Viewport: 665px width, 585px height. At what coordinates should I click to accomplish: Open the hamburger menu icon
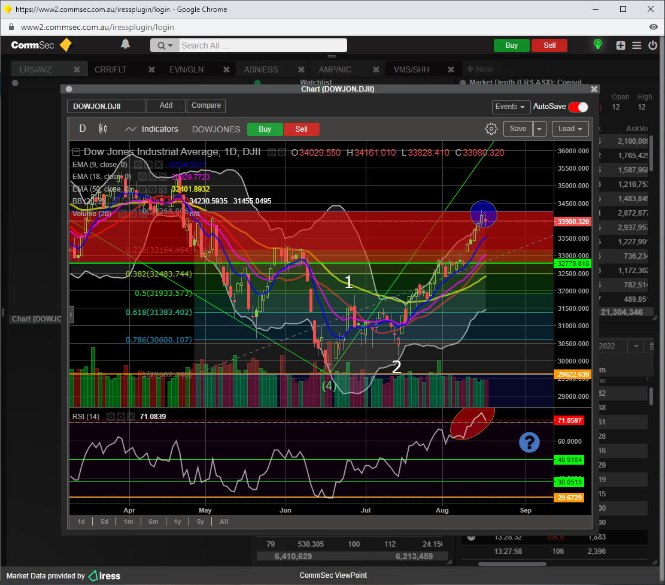click(636, 46)
